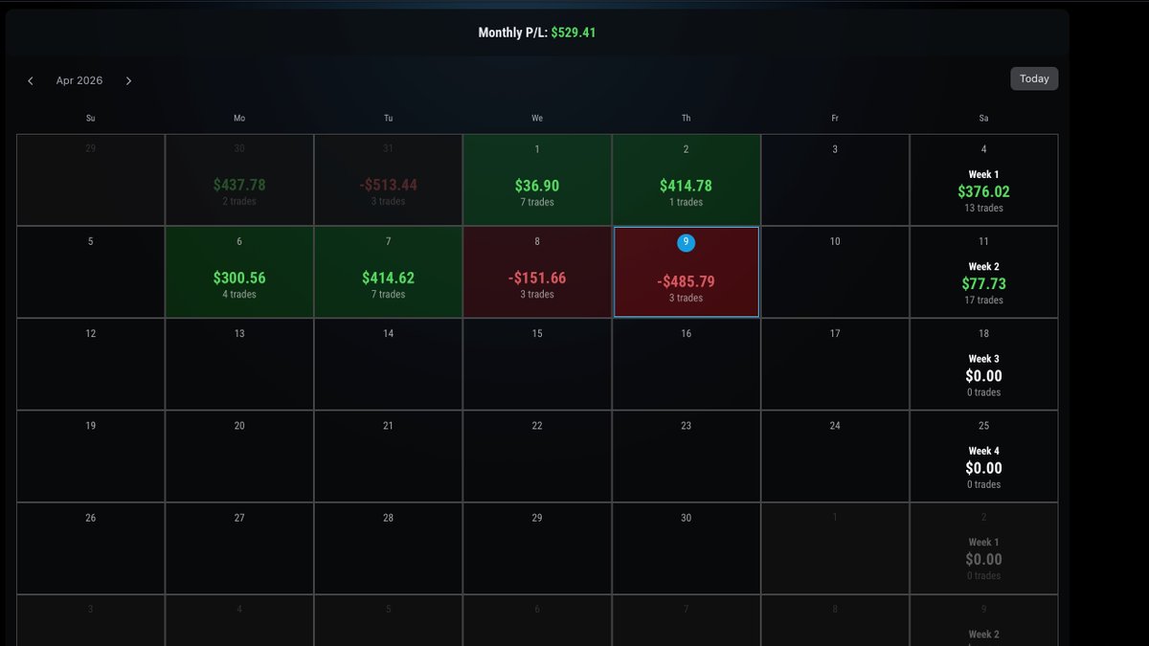Click the Mo weekday column header
Viewport: 1149px width, 646px height.
tap(239, 119)
